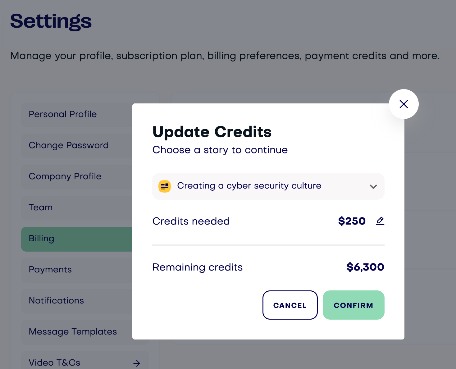Click the Update Credits dialog title
Screen dimensions: 456x369
click(212, 132)
